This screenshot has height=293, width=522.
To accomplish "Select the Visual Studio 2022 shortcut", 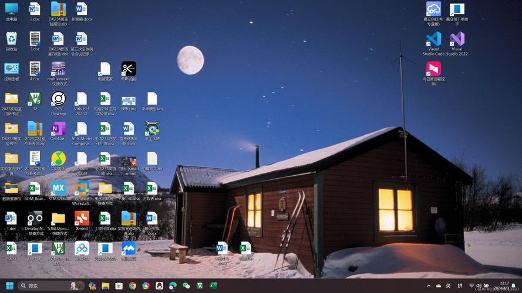I will tap(457, 44).
